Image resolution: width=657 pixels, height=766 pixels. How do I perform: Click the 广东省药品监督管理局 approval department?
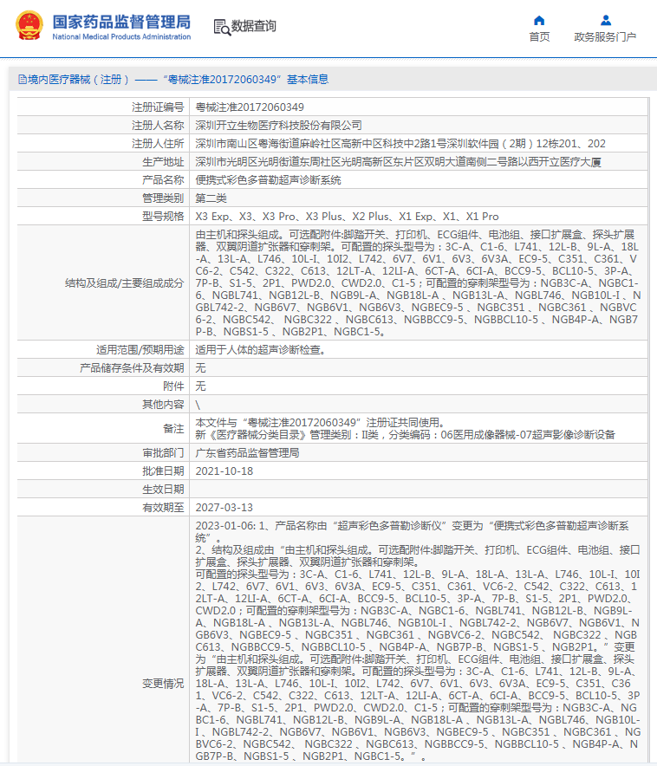coord(247,453)
